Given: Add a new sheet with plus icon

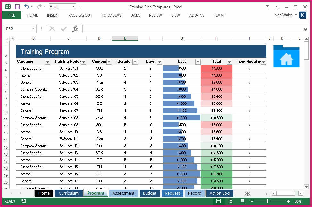Looking at the screenshot, I should [x=247, y=193].
